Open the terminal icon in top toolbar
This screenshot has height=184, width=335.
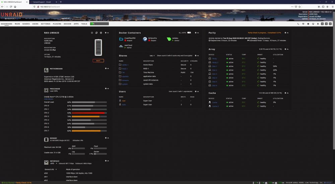[x=298, y=24]
